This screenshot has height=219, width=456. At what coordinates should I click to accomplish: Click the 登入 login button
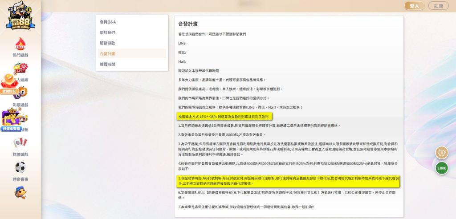[x=415, y=6]
